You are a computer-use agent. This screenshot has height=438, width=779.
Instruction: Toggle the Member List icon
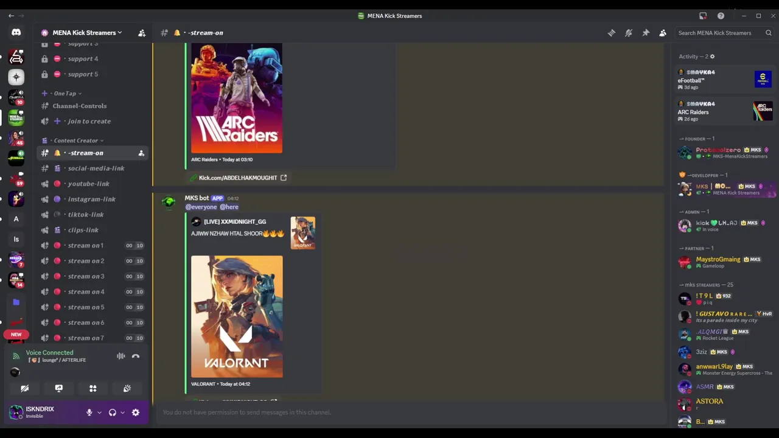(x=663, y=33)
